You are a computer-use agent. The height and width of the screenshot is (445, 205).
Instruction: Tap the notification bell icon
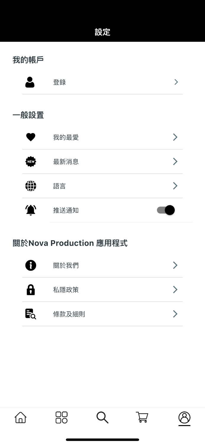(31, 210)
